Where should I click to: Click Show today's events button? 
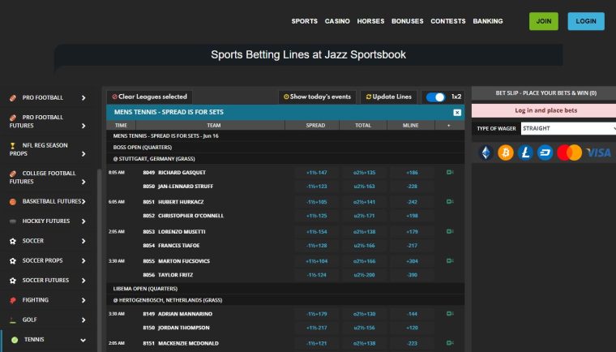pos(317,97)
